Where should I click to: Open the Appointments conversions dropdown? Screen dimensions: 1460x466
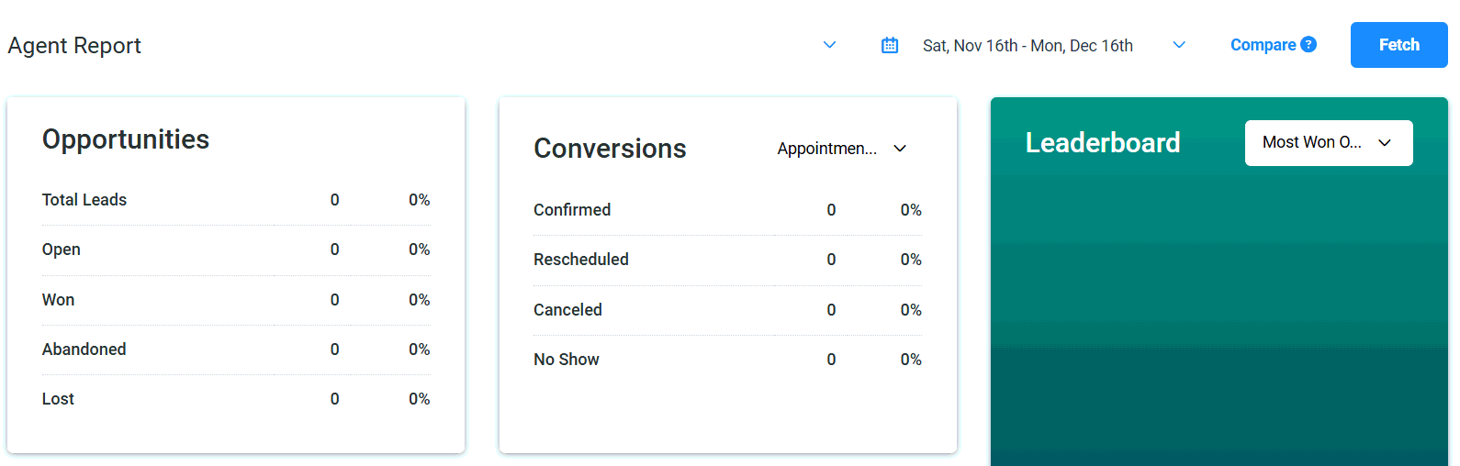click(x=841, y=149)
